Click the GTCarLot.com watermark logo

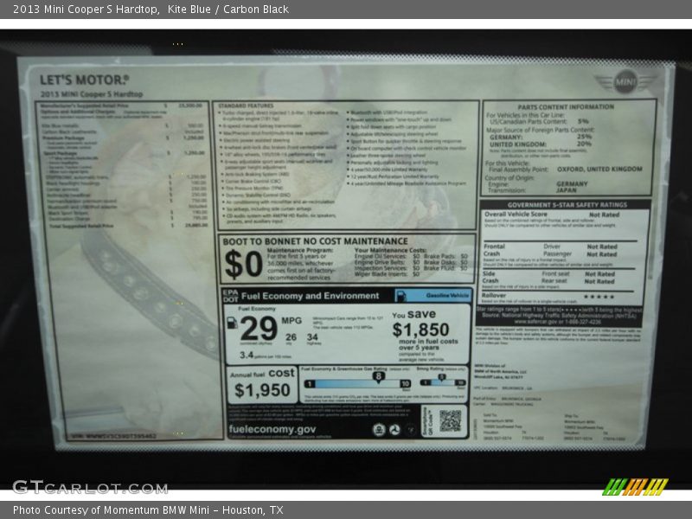(x=89, y=486)
